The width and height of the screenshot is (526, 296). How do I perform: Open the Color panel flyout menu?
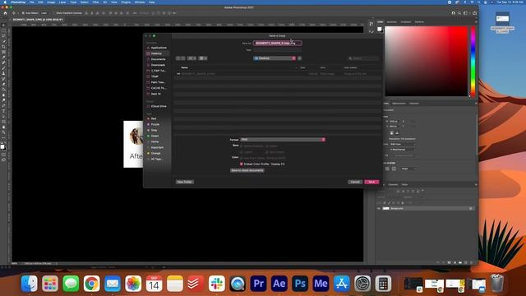point(476,22)
